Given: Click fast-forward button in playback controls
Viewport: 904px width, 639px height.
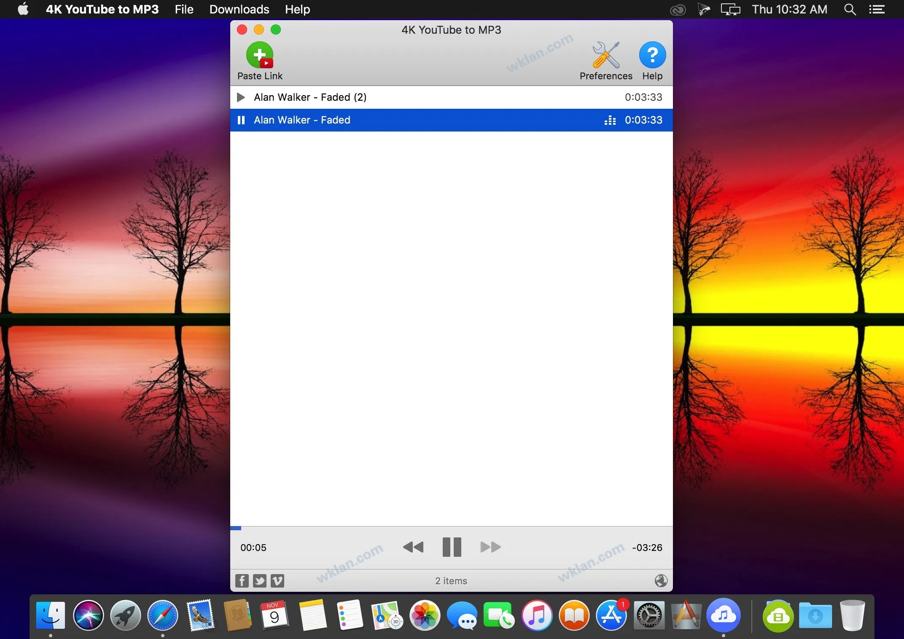Looking at the screenshot, I should point(490,547).
